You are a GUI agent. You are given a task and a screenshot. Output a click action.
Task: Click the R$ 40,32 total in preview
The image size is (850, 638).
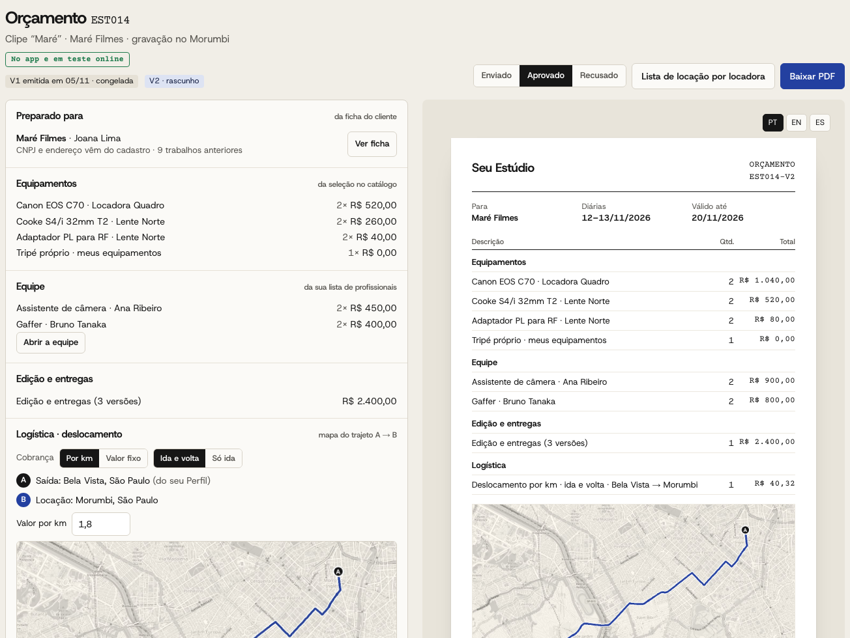(x=774, y=484)
